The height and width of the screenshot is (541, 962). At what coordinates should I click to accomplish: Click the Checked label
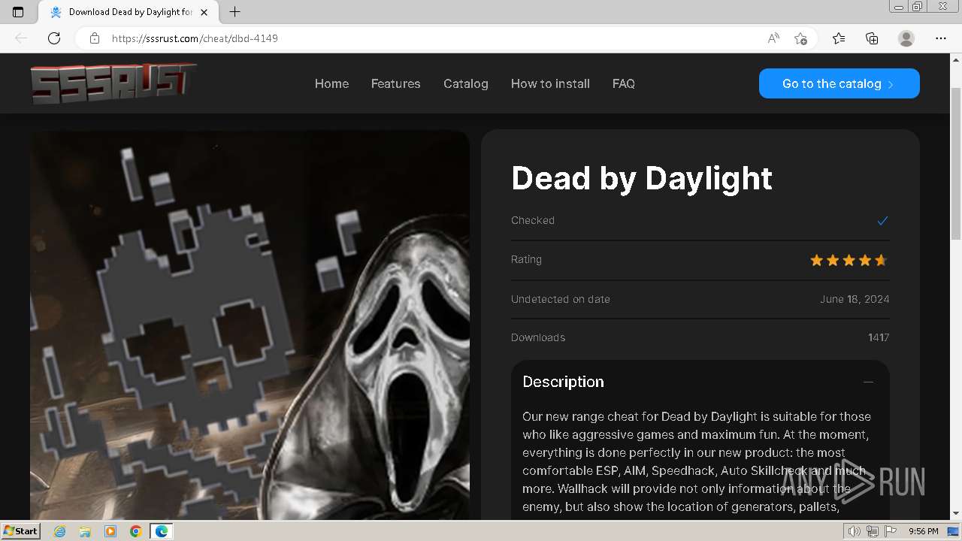coord(533,220)
